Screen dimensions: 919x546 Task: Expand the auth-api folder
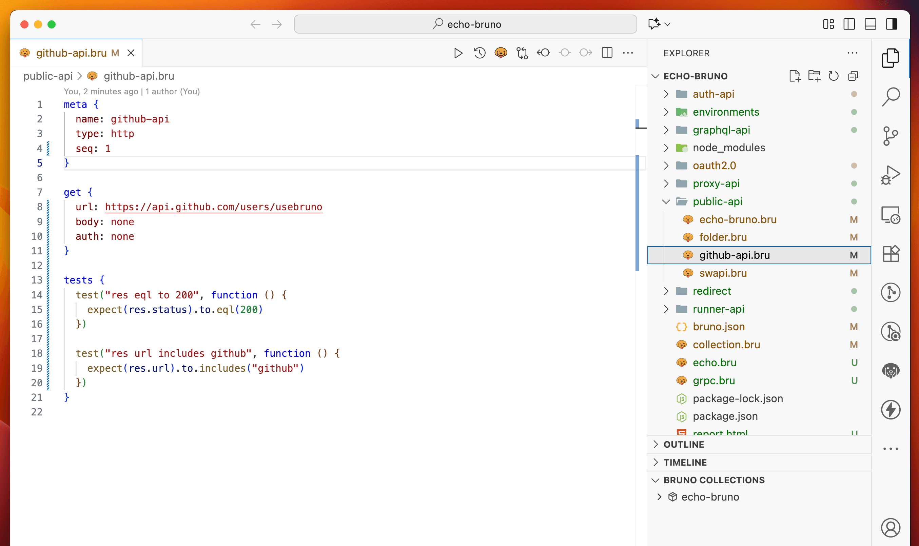point(666,94)
